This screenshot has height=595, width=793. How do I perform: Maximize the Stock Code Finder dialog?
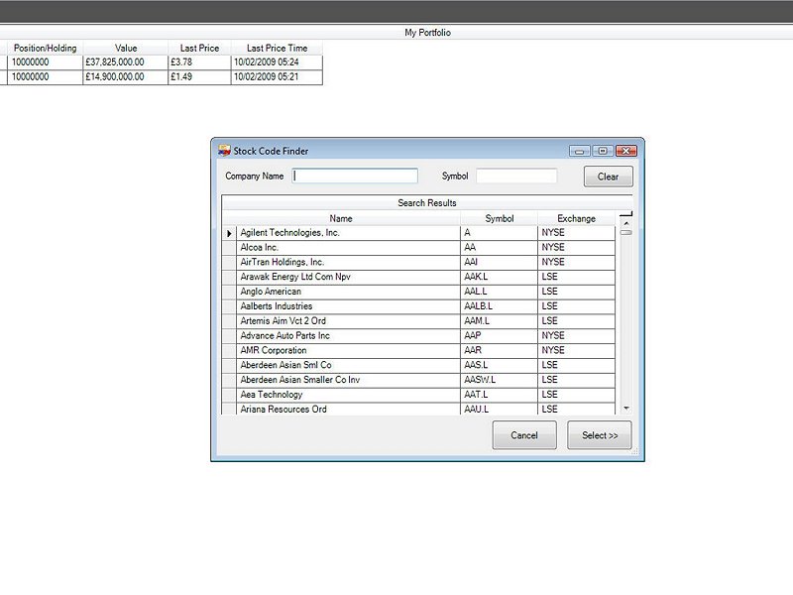click(x=603, y=151)
